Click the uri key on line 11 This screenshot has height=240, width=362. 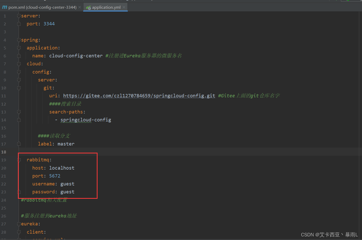point(53,96)
